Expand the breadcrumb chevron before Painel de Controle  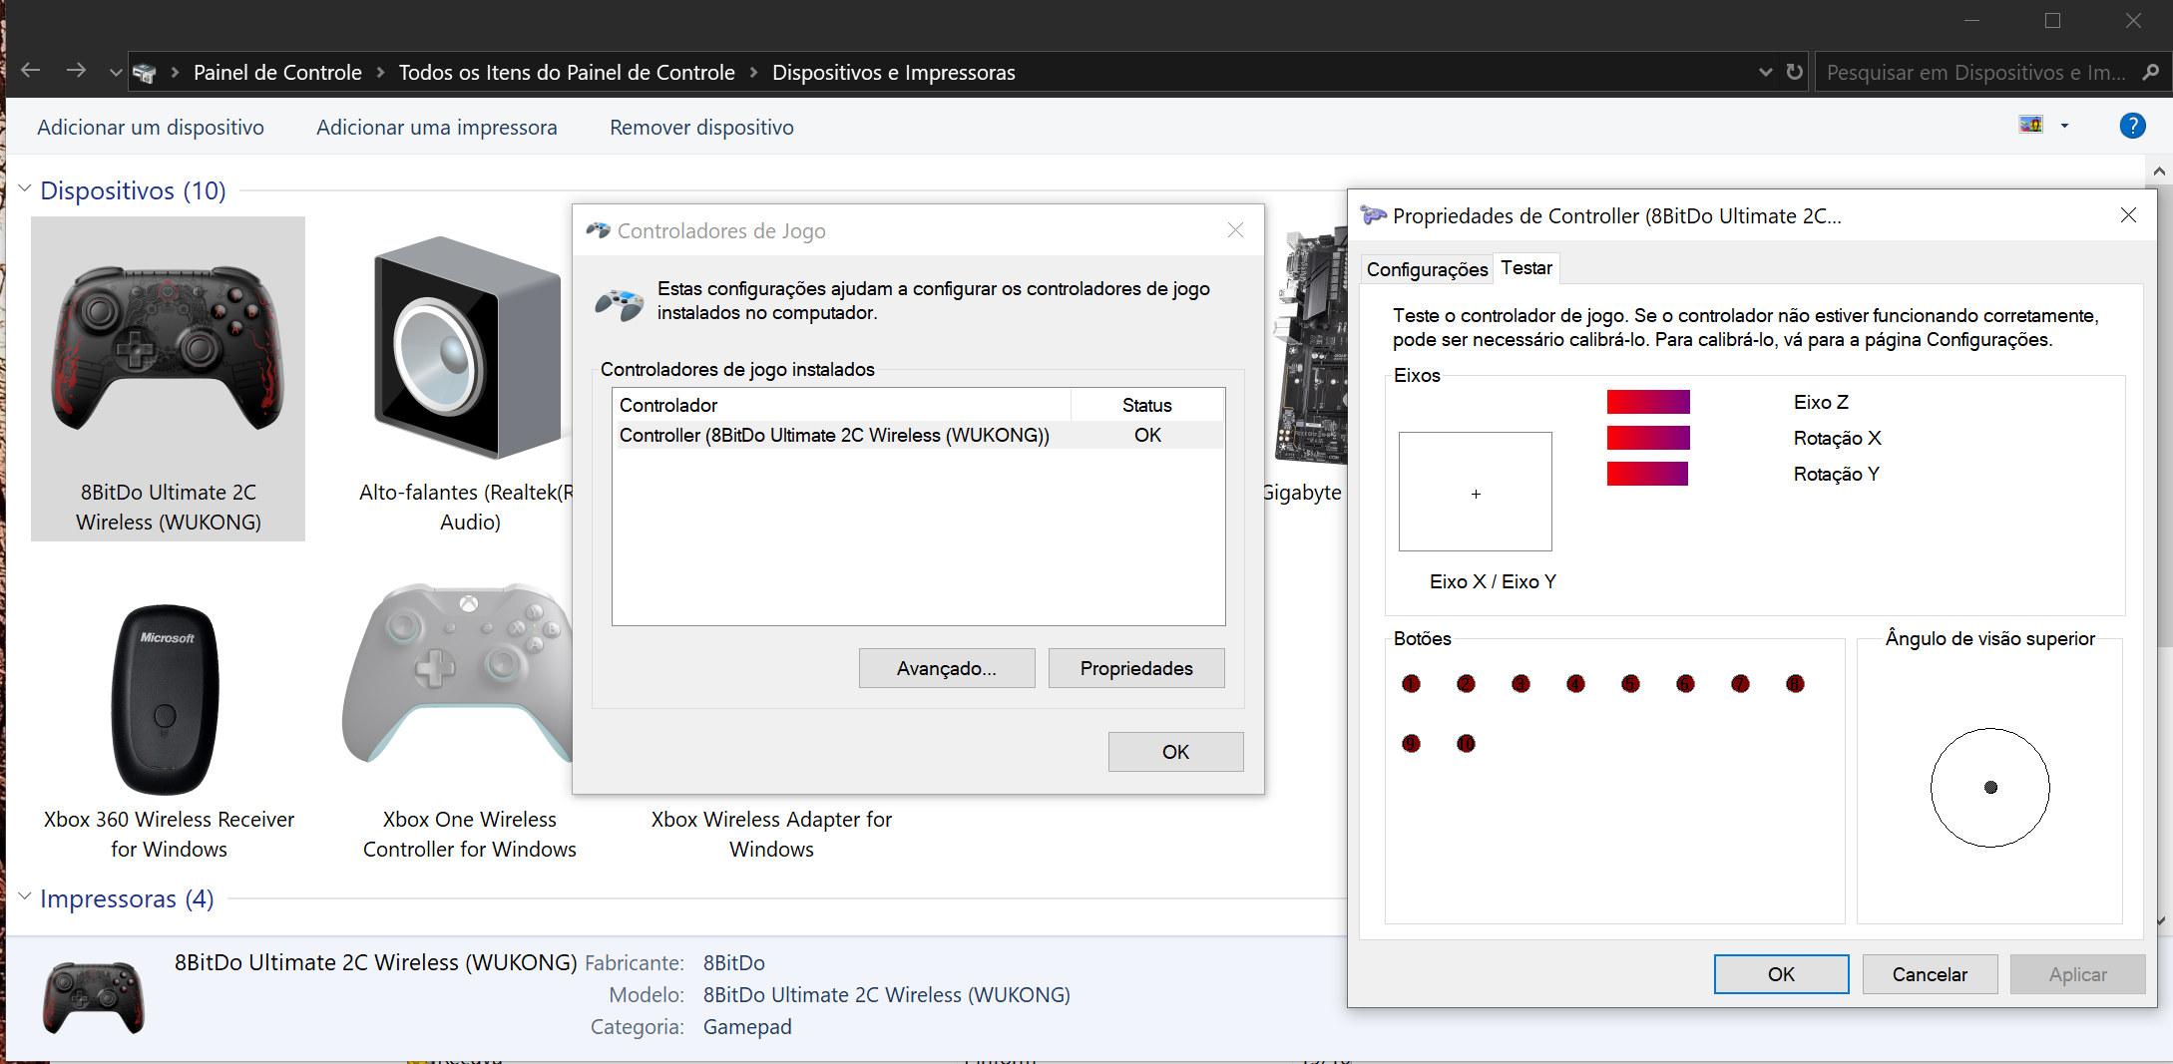click(175, 73)
